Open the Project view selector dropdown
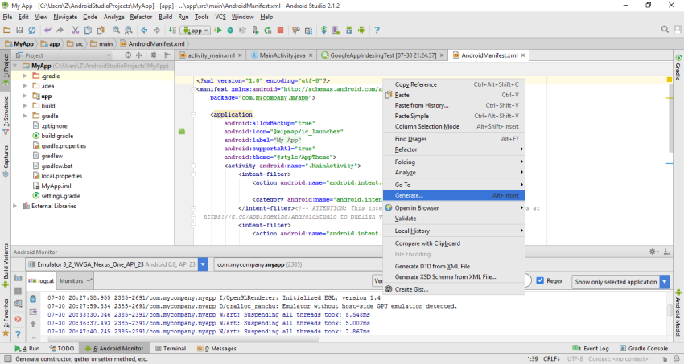 coord(64,55)
